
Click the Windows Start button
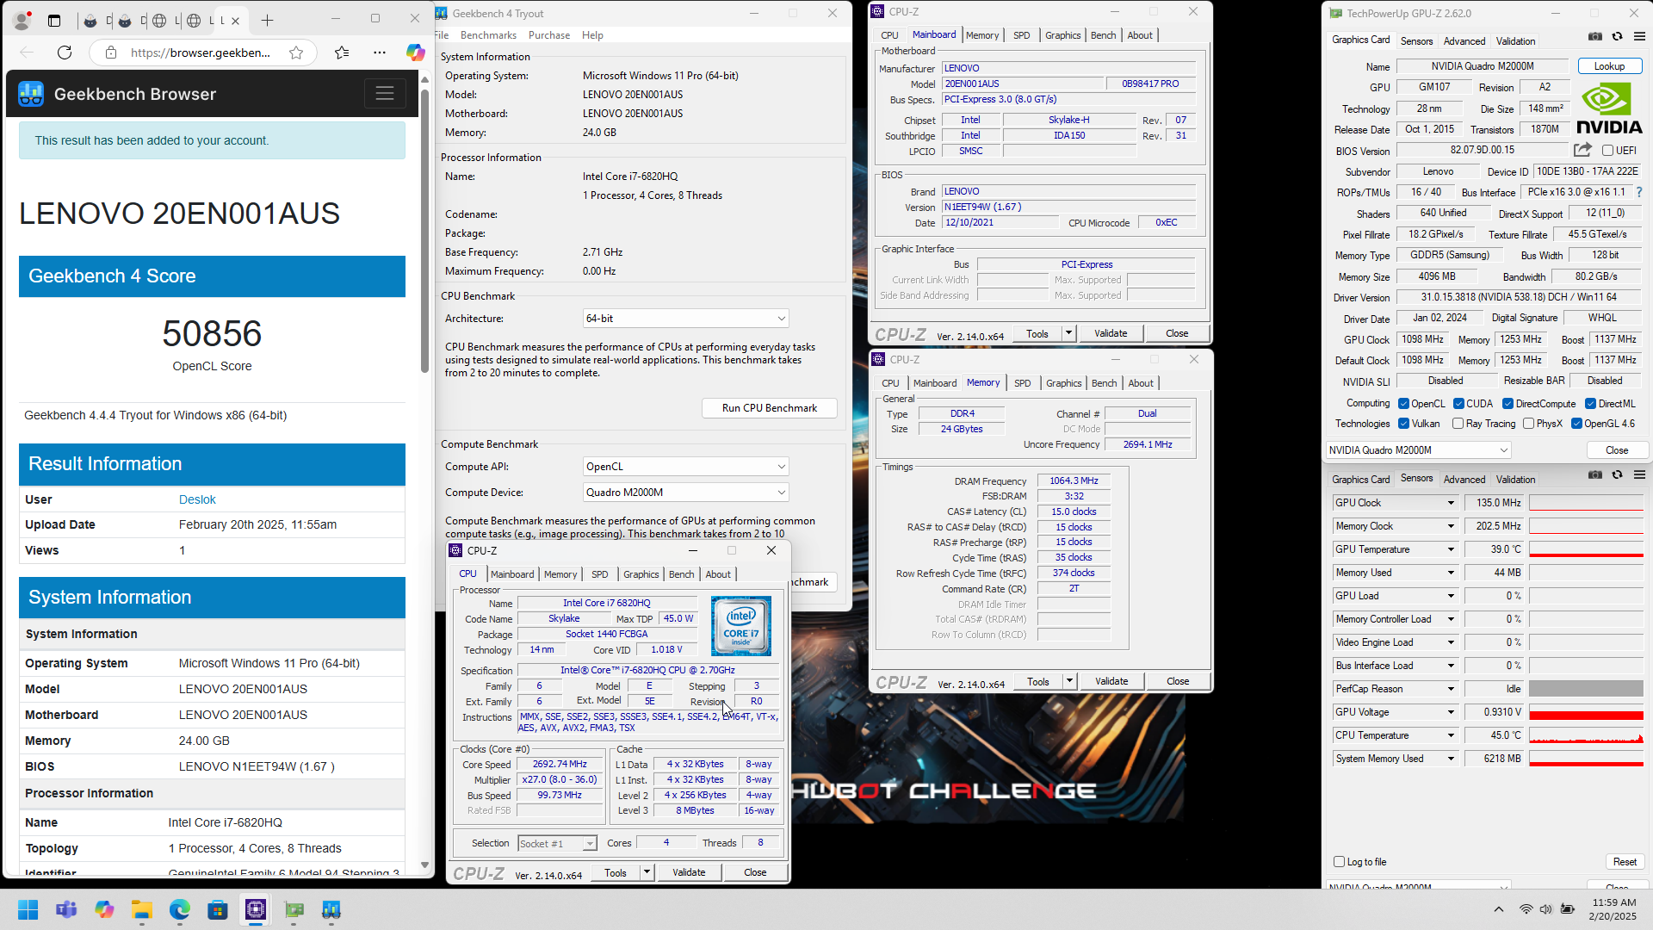pyautogui.click(x=28, y=909)
